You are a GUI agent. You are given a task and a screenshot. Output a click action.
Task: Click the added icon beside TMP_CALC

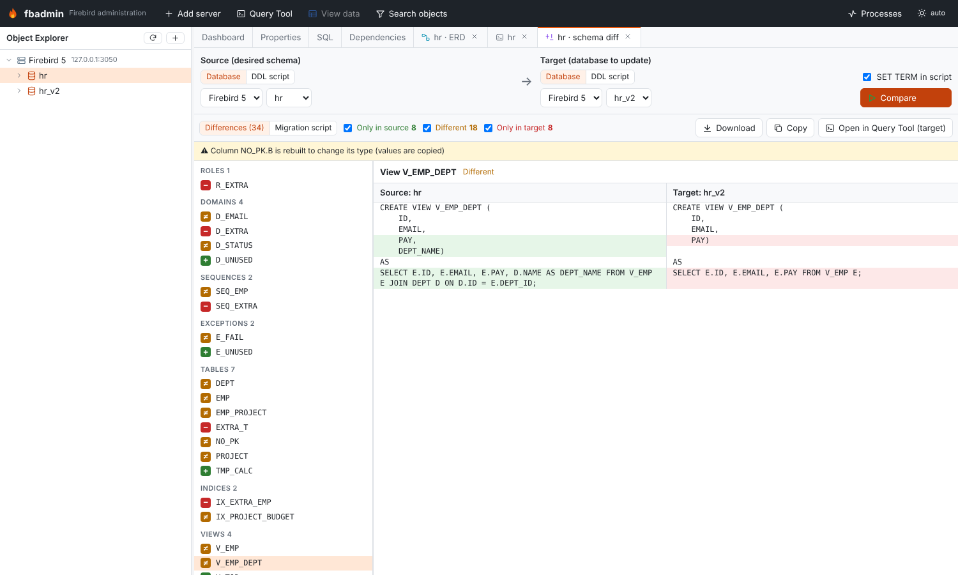(x=206, y=471)
